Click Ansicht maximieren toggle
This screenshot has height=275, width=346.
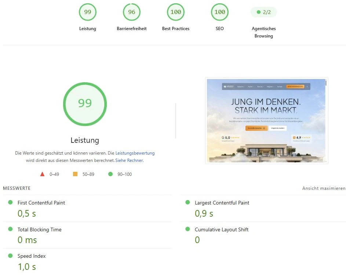[x=324, y=188]
